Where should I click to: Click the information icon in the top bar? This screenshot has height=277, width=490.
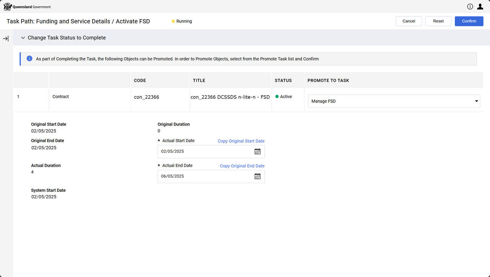point(470,6)
